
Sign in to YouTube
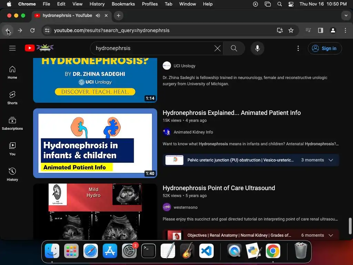[325, 48]
